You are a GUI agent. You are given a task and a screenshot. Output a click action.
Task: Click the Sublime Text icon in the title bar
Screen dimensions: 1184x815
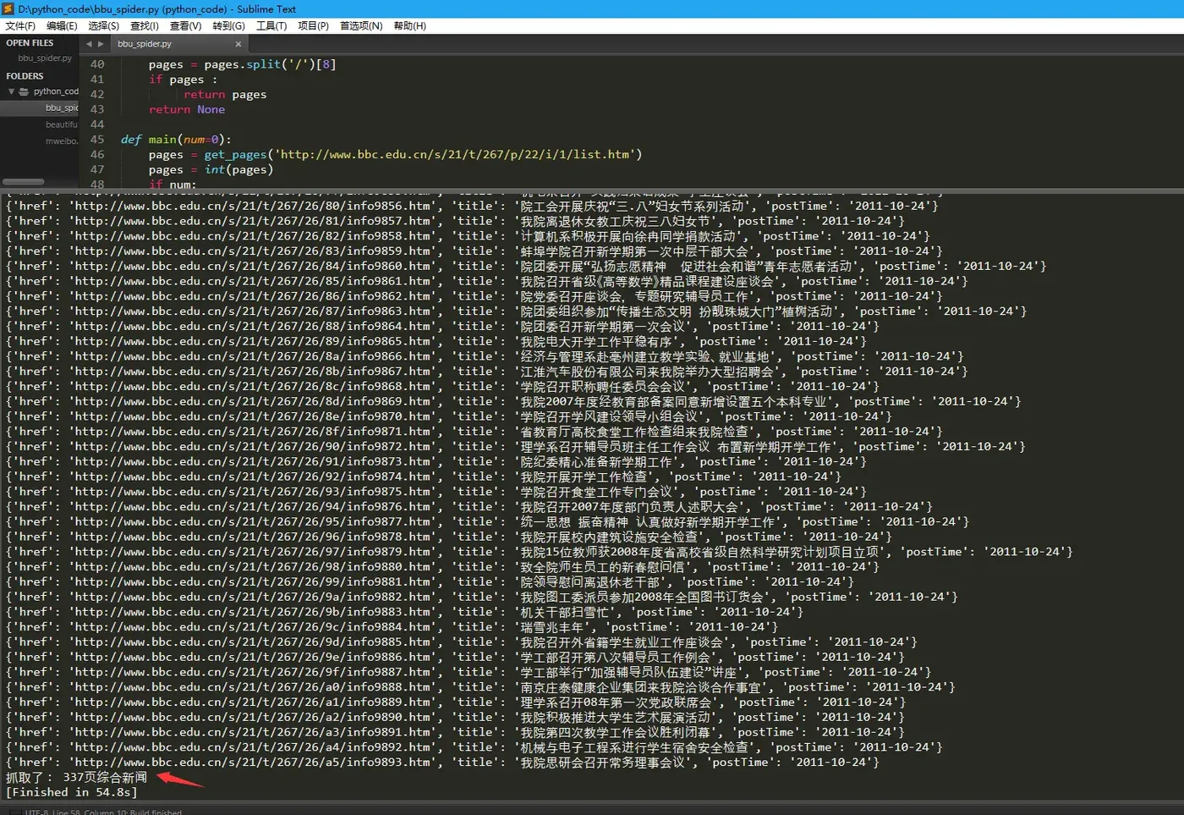(x=9, y=8)
